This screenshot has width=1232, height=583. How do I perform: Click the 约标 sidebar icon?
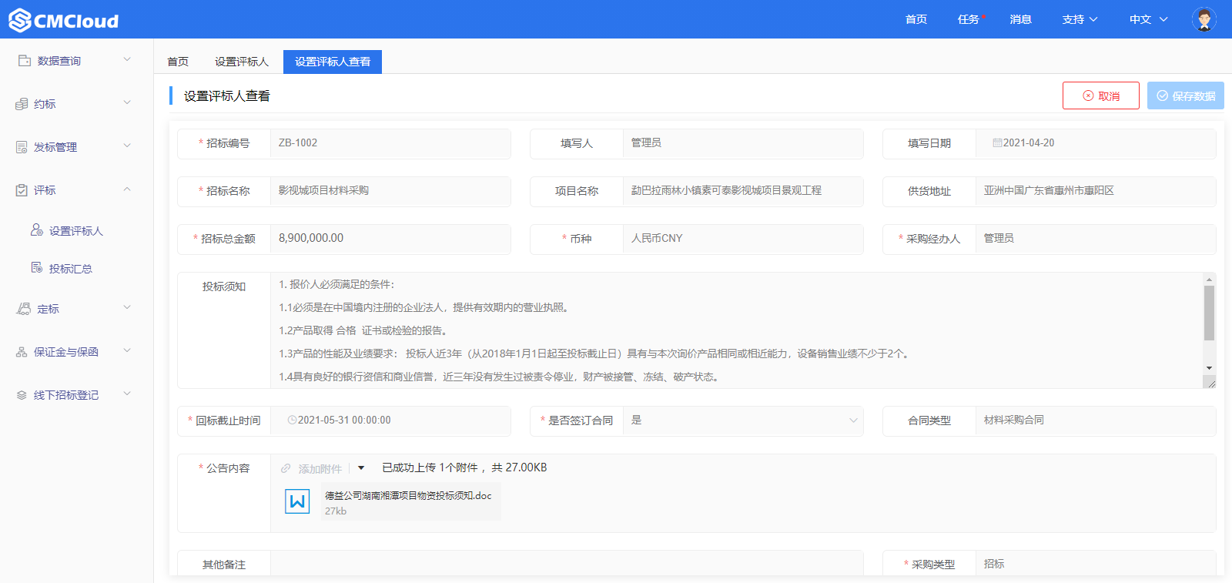click(x=22, y=103)
